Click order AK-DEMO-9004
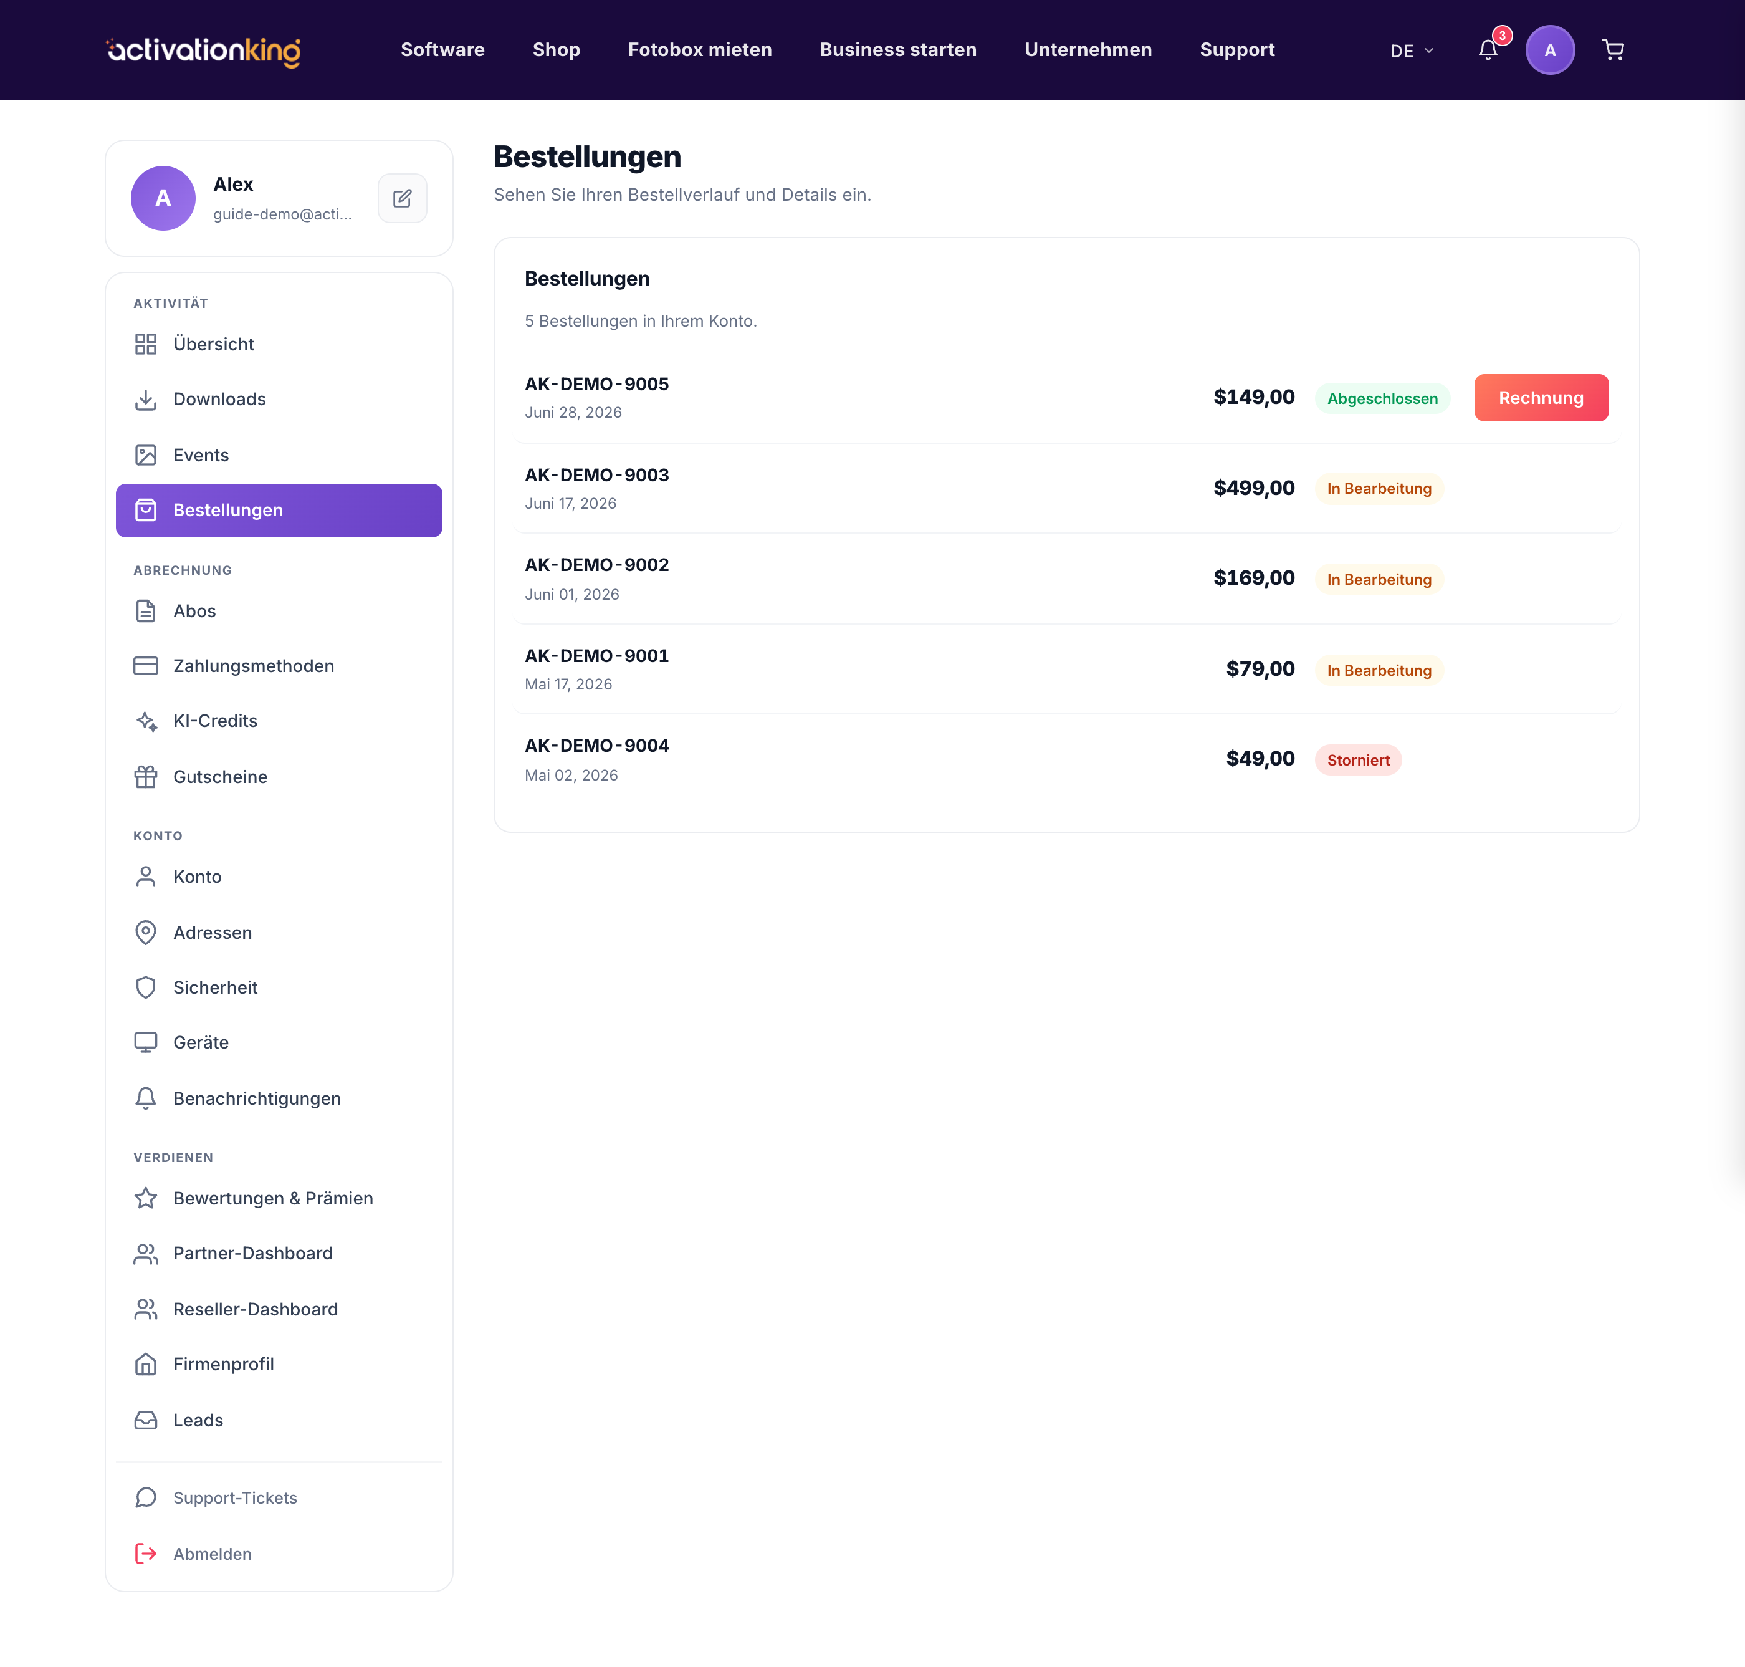Screen dimensions: 1745x1667 coord(596,746)
